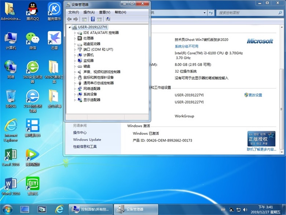Open the Windows Update link in sidebar
286x215 pixels.
pyautogui.click(x=87, y=140)
